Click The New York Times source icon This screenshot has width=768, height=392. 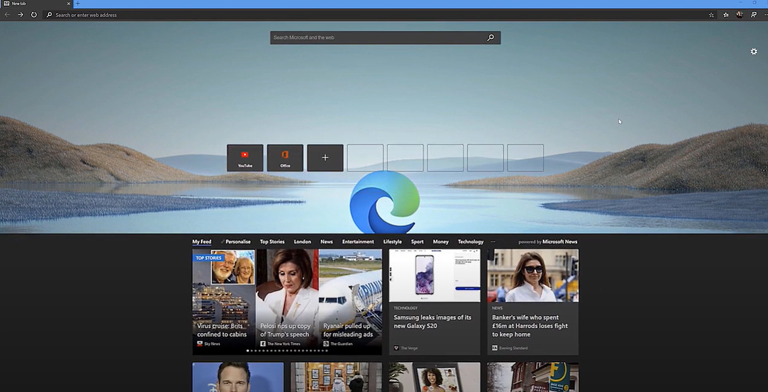263,343
